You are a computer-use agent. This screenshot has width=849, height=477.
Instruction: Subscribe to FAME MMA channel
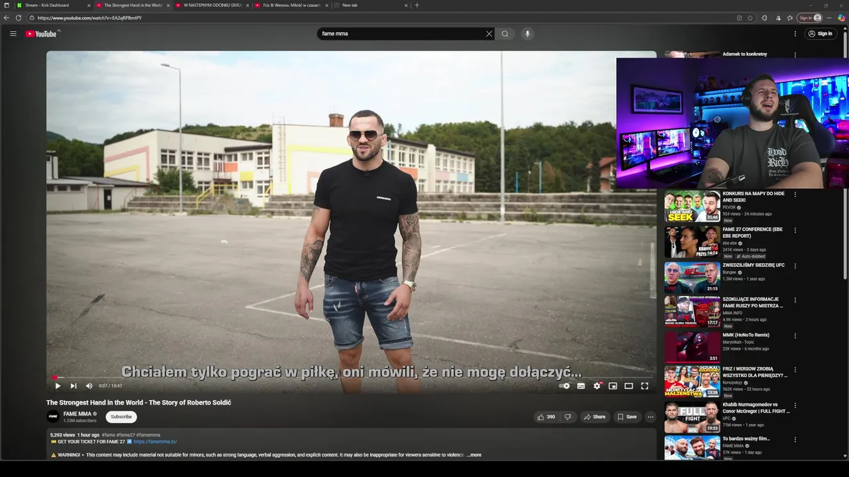coord(121,417)
